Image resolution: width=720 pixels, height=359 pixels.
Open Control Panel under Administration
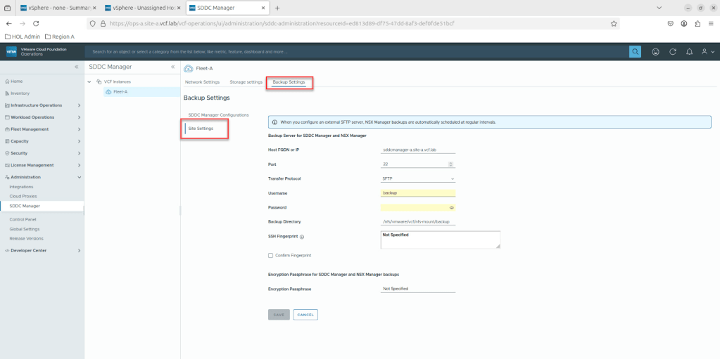coord(23,220)
